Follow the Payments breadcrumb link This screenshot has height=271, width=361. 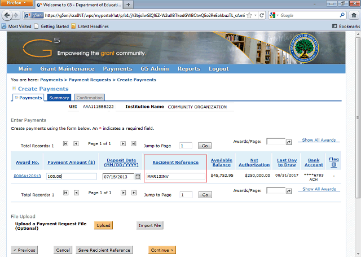tap(51, 80)
